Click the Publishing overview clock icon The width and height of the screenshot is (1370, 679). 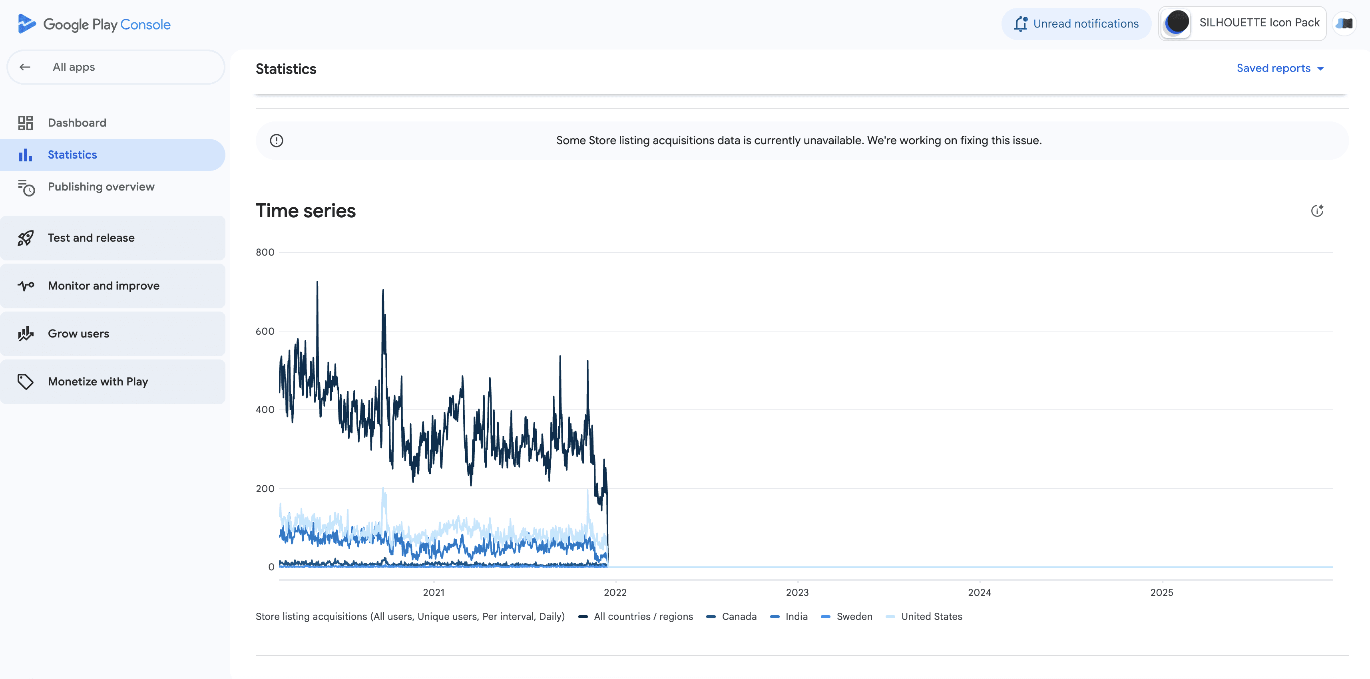pyautogui.click(x=26, y=187)
